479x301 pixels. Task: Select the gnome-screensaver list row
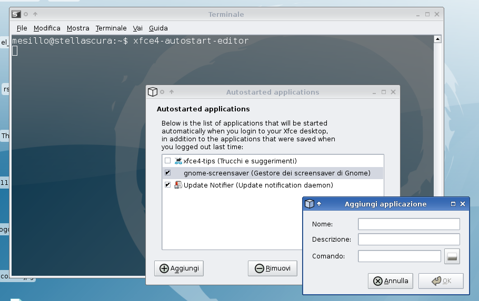(x=273, y=173)
